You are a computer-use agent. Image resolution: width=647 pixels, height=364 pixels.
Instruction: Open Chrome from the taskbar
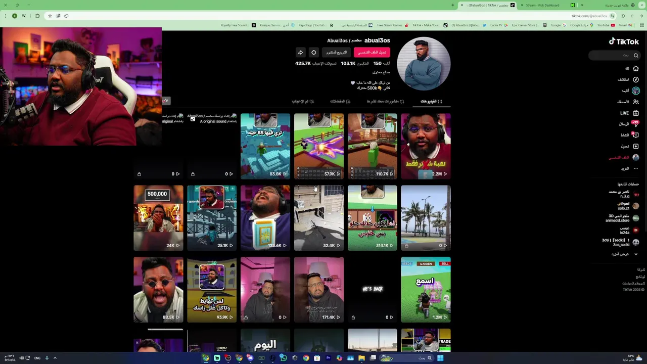pyautogui.click(x=306, y=358)
